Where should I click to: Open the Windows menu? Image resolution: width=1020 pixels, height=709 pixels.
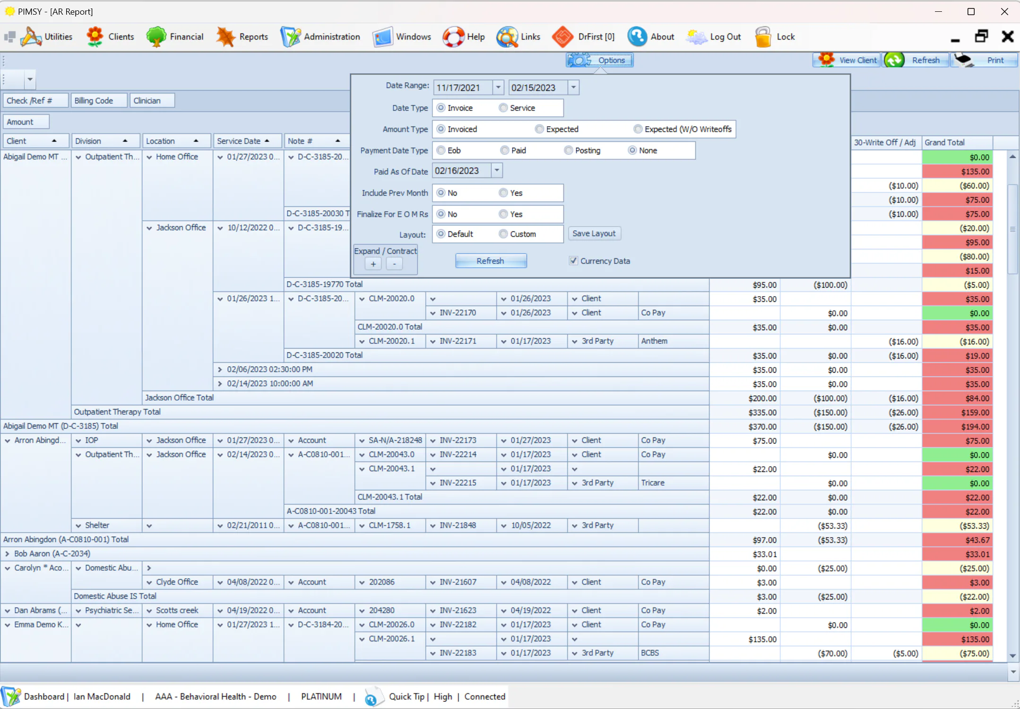click(402, 37)
